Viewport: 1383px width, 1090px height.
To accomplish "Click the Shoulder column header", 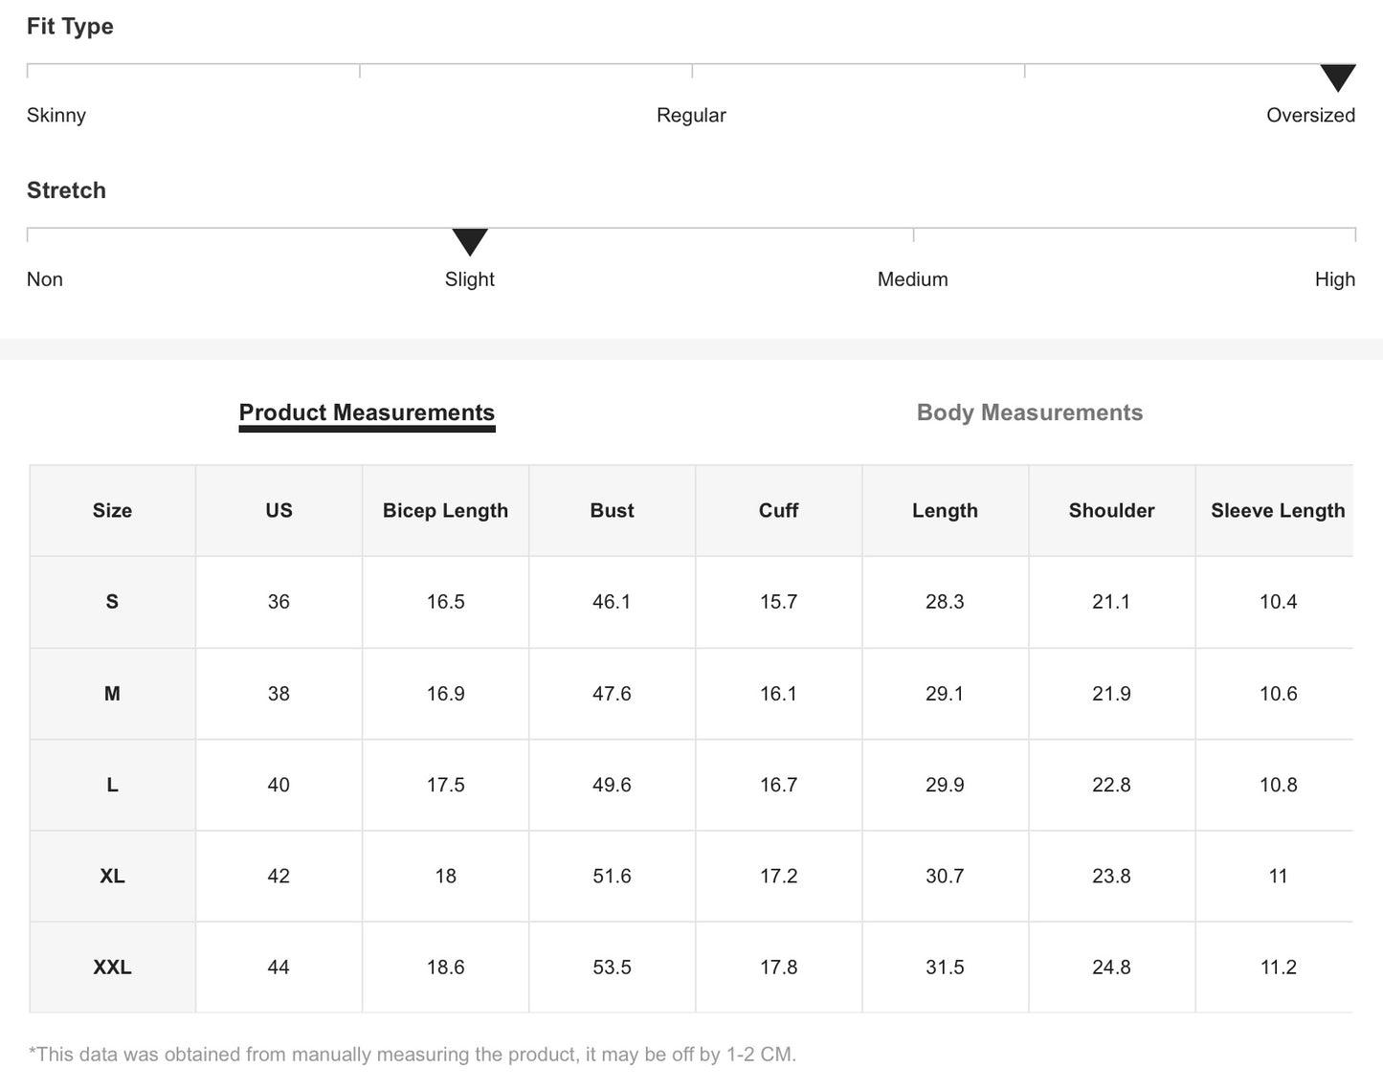I will tap(1111, 511).
